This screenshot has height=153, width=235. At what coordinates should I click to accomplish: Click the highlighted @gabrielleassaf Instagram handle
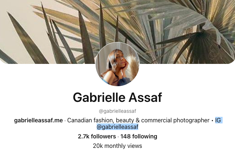117,127
